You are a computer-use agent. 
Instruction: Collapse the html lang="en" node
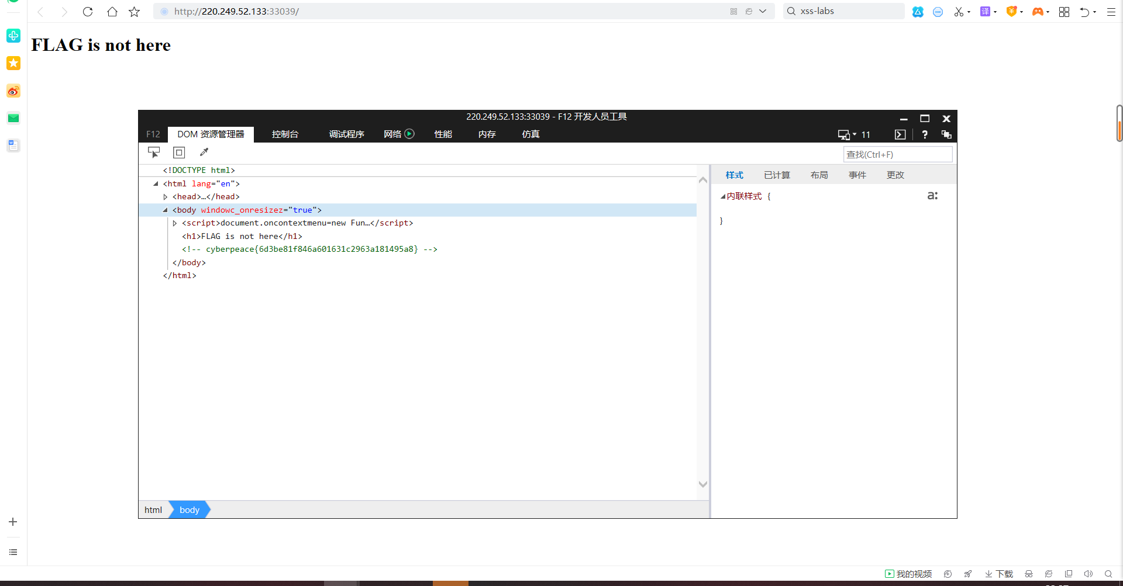coord(156,183)
